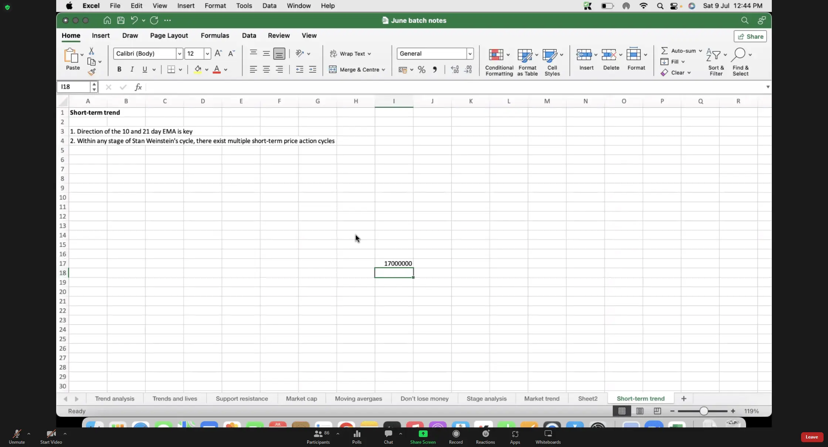Click the Insert Function fx icon

pos(138,87)
